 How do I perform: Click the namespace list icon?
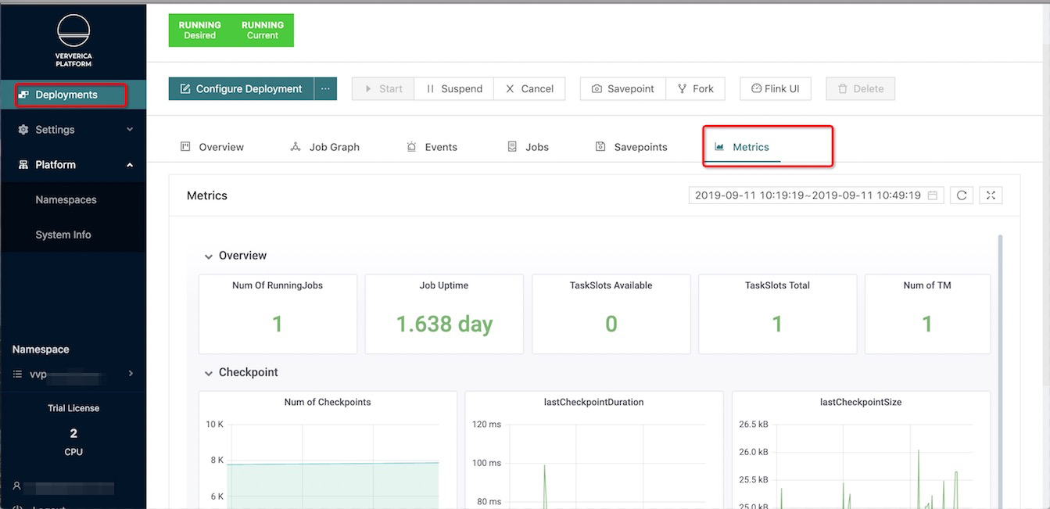click(17, 375)
